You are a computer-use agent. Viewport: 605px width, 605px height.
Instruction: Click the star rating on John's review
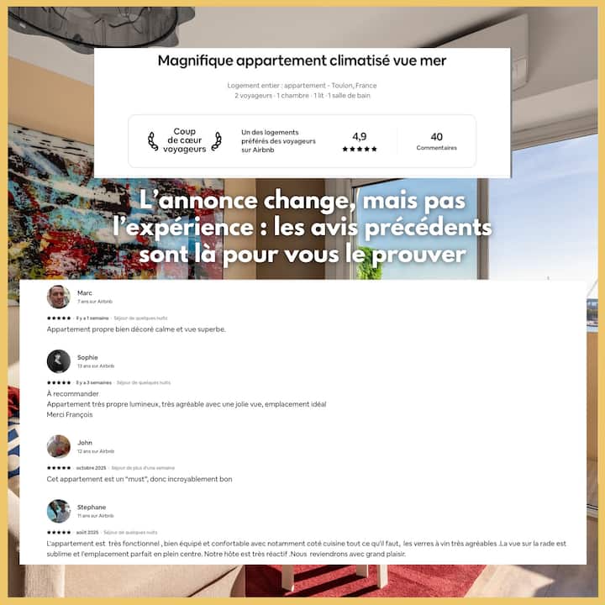[x=59, y=468]
